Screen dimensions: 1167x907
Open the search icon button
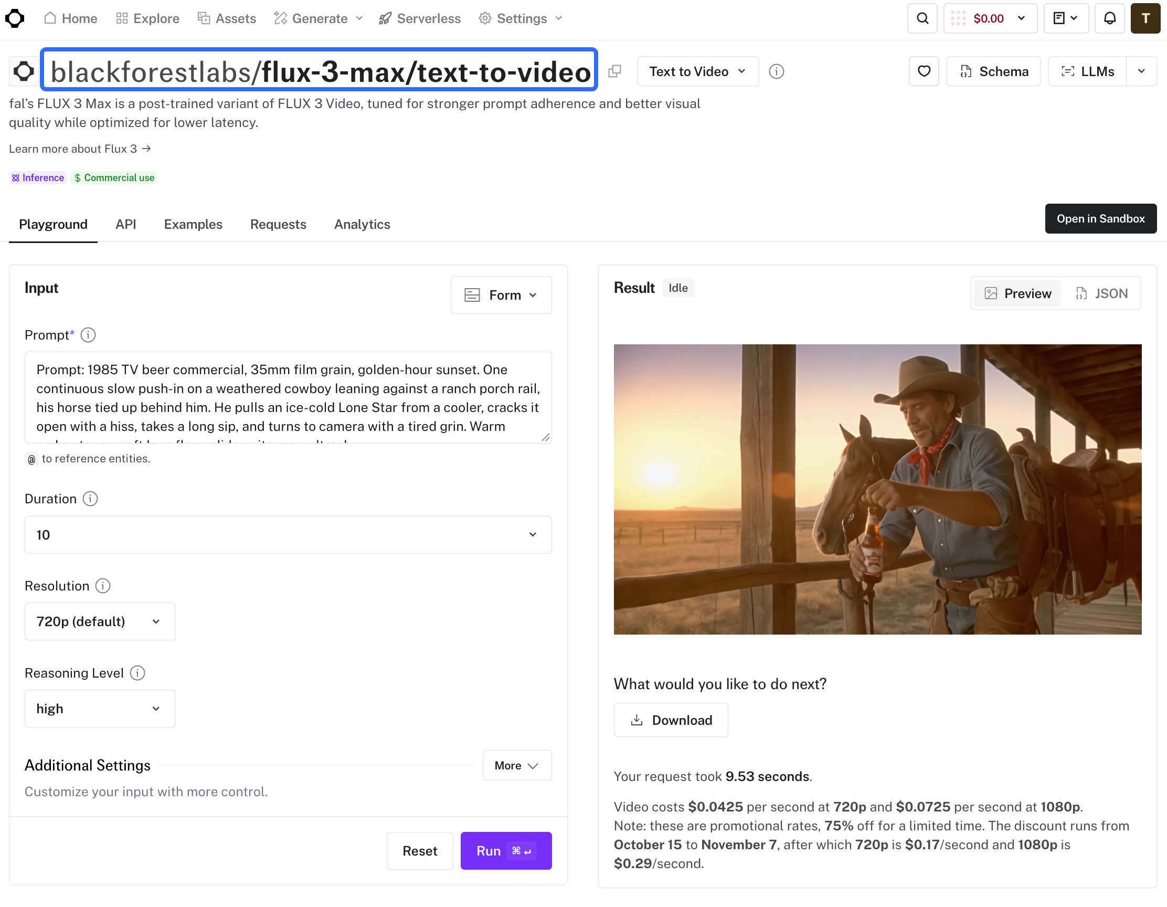(922, 19)
